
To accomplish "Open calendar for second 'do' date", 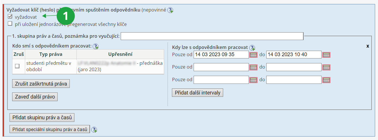I will [326, 67].
